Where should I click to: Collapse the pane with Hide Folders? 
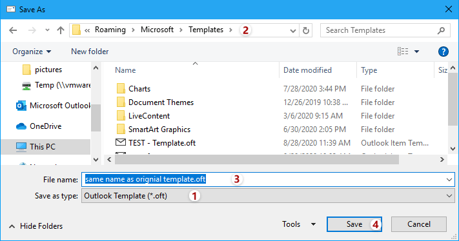pyautogui.click(x=36, y=226)
